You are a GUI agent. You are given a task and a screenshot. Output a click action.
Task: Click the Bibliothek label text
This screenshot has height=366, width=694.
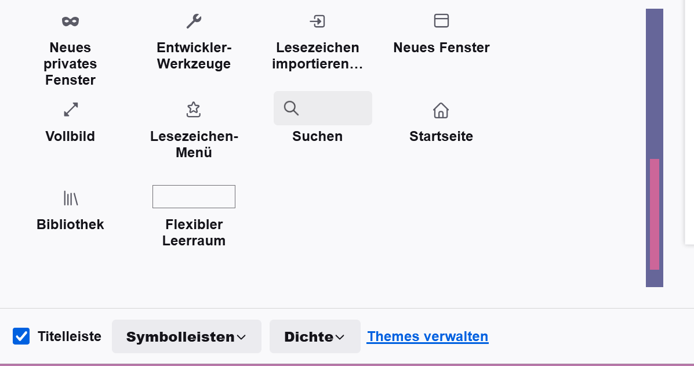point(70,224)
